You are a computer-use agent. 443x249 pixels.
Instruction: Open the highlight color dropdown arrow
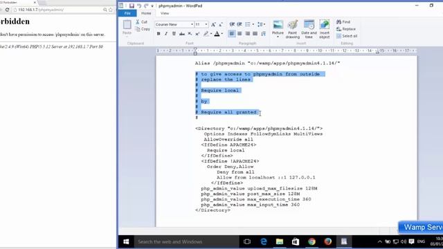211,34
